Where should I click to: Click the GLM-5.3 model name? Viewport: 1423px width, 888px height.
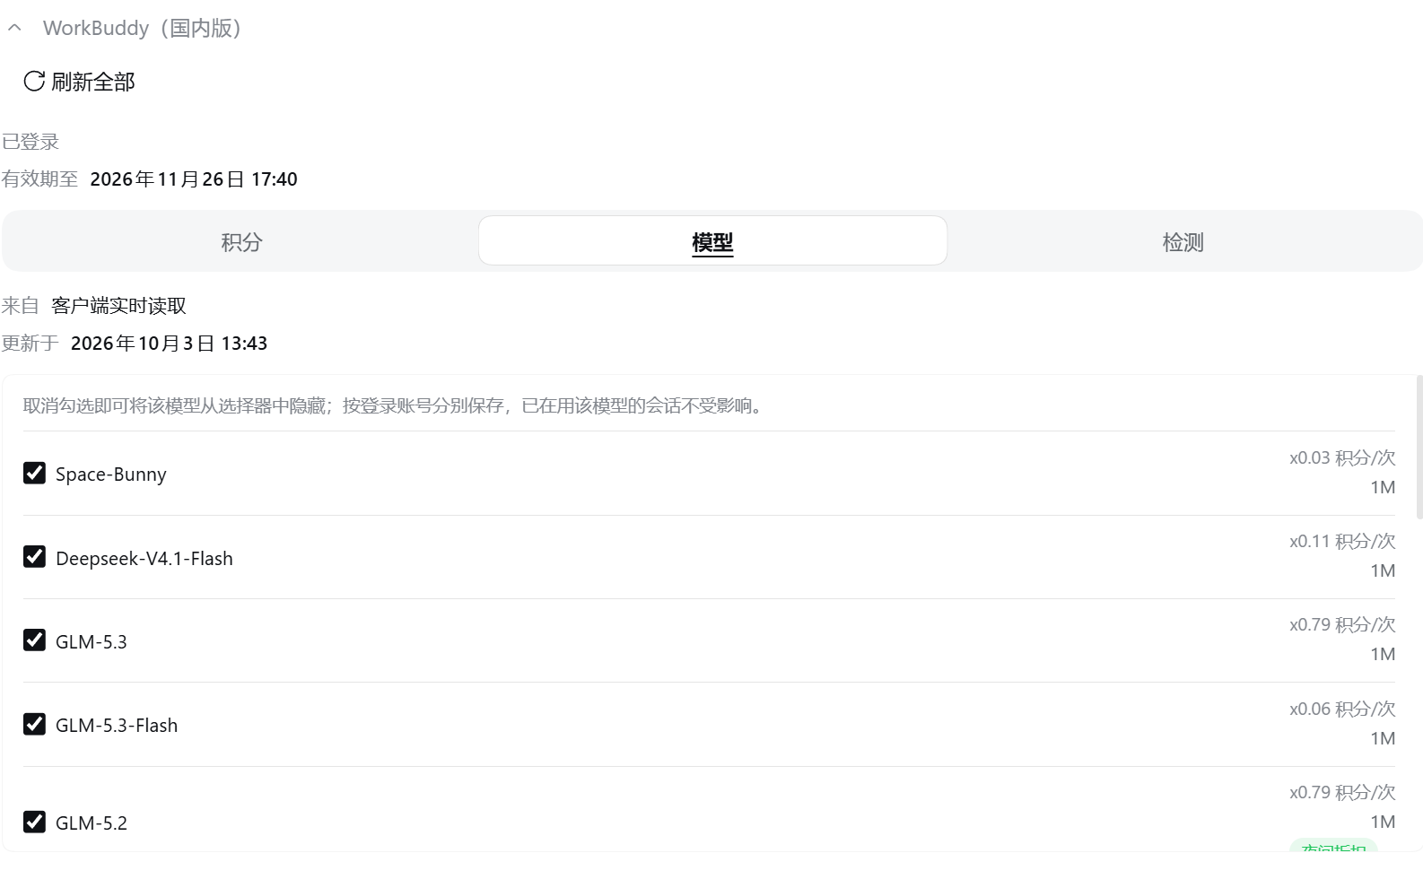tap(92, 642)
